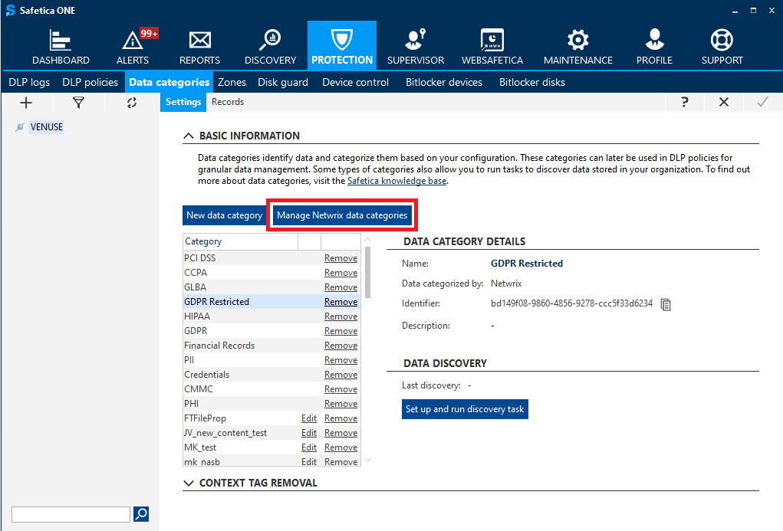Screen dimensions: 783x531
Task: Select the CMMC category row
Action: pos(271,389)
